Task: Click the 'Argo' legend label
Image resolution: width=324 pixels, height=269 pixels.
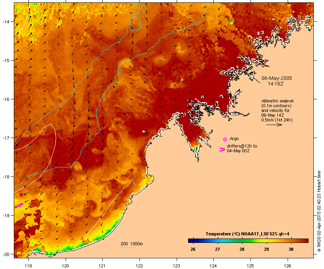Action: (x=234, y=138)
